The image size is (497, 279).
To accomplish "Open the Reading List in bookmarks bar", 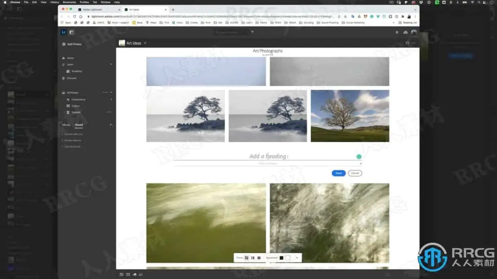I will (x=408, y=23).
